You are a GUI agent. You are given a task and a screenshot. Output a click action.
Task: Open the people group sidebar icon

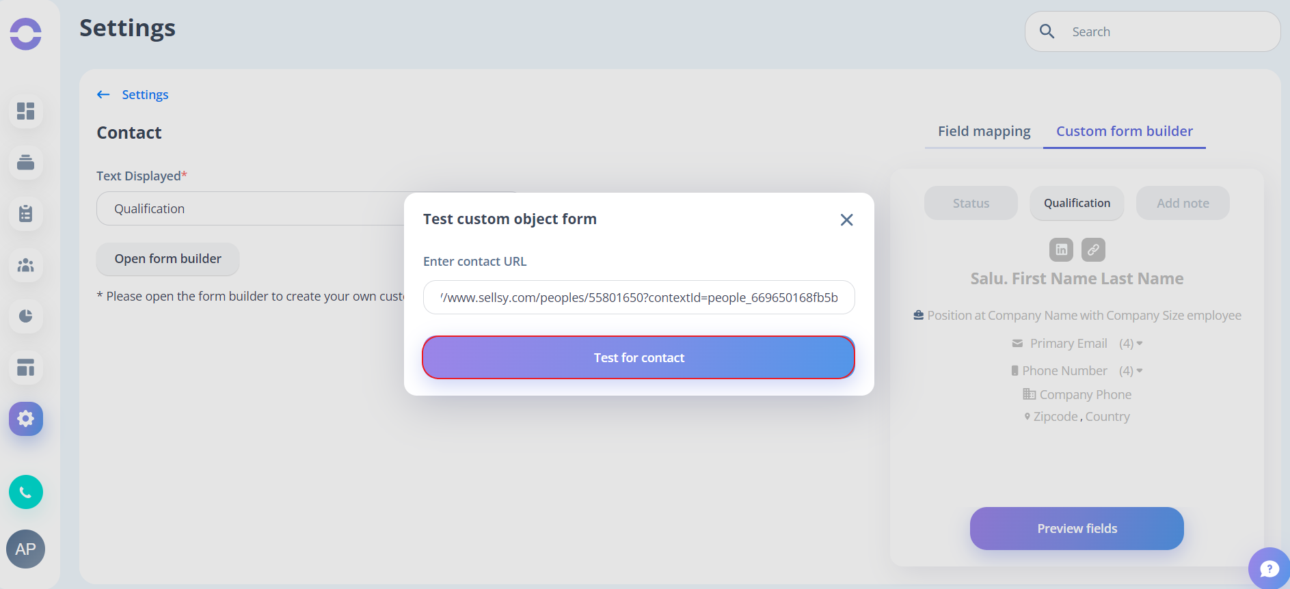click(x=26, y=265)
